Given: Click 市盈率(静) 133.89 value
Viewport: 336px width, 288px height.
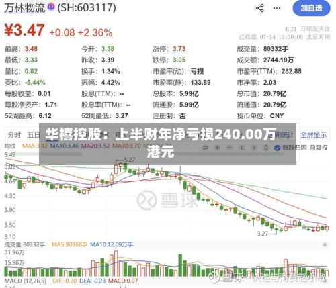Looking at the screenshot, I should [x=200, y=83].
